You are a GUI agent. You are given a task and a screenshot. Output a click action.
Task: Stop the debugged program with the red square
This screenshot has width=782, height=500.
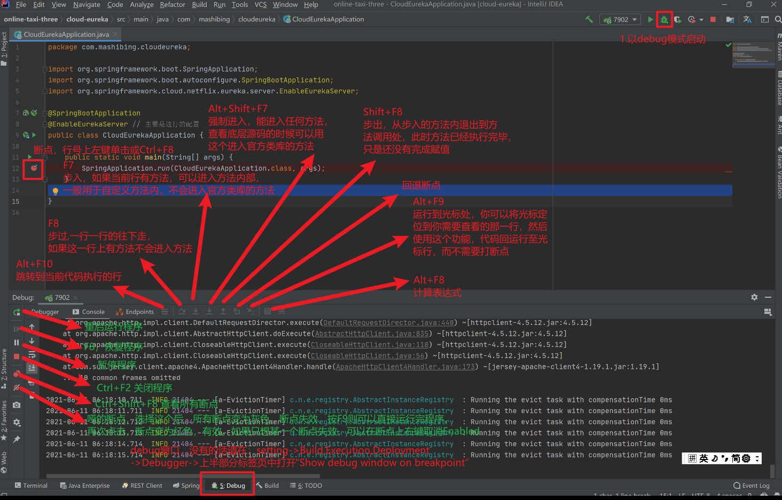point(17,356)
